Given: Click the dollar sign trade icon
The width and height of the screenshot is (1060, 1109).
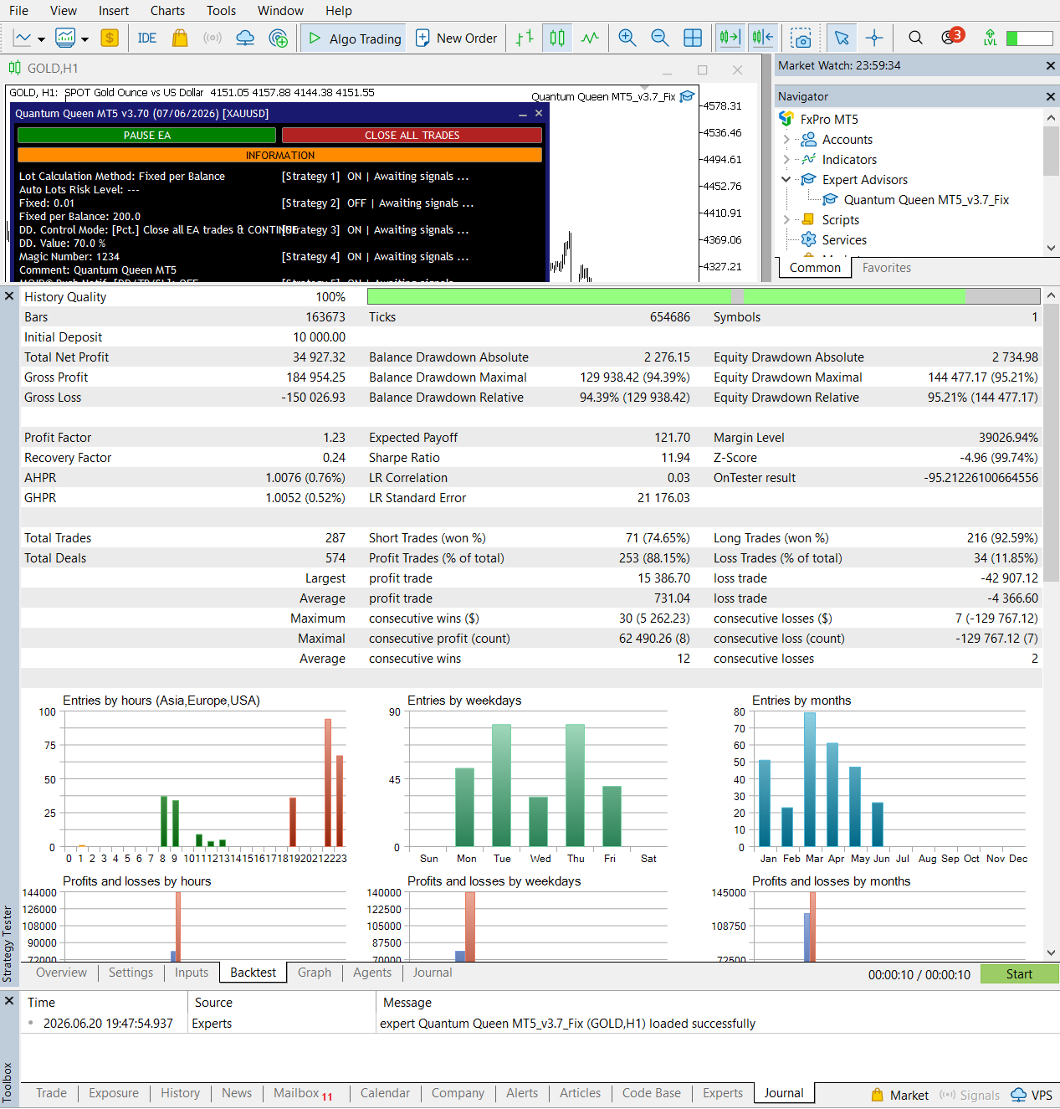Looking at the screenshot, I should click(110, 38).
